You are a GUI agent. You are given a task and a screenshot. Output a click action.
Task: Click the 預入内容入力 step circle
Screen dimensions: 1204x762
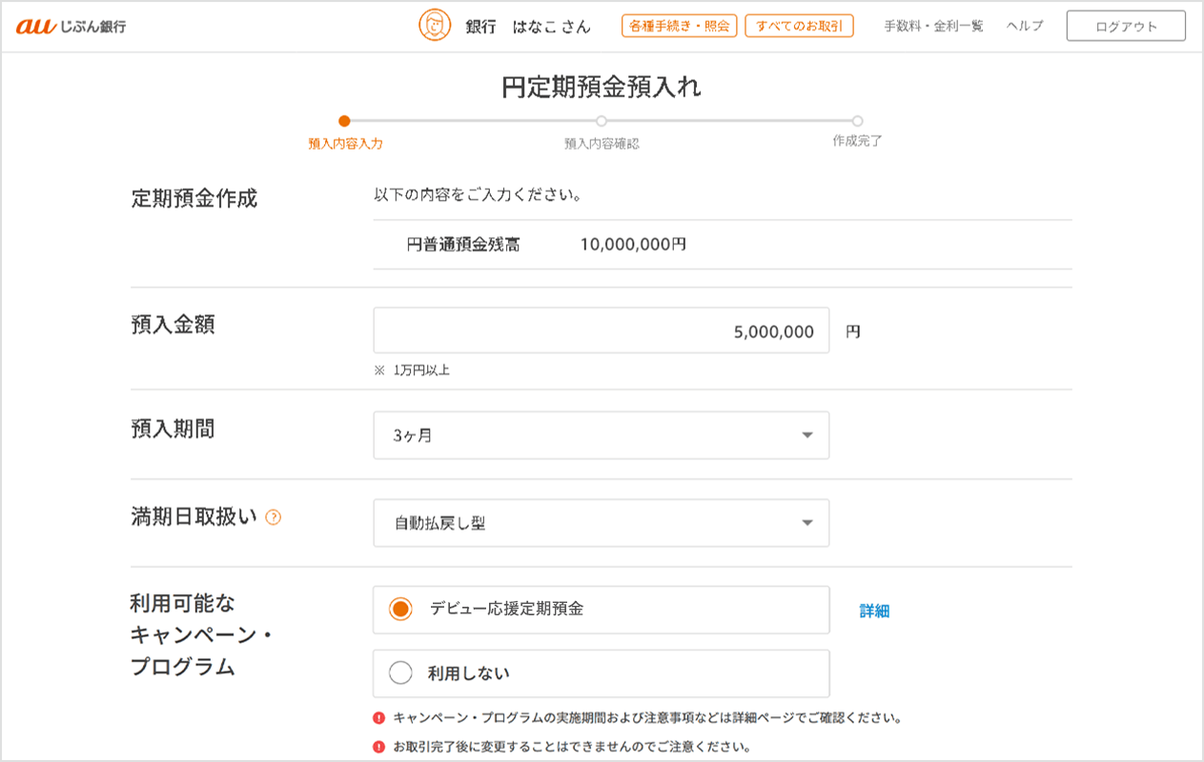pos(344,121)
